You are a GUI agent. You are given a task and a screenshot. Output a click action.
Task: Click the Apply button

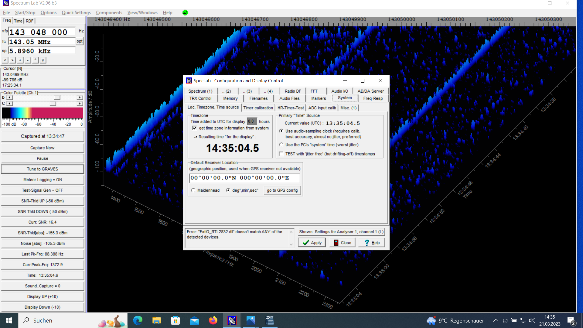312,243
